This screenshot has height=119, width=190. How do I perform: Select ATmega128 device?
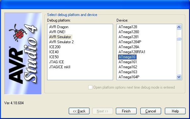[128, 27]
